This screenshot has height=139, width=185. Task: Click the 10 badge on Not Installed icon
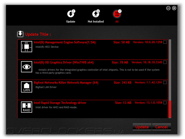[x=98, y=11]
